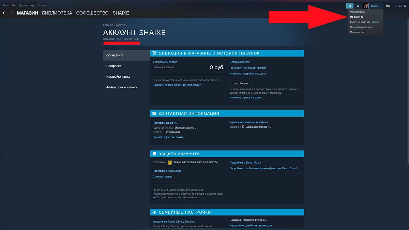Click the Подтверждён status text
Screen dimensions: 409x230
tap(172, 132)
